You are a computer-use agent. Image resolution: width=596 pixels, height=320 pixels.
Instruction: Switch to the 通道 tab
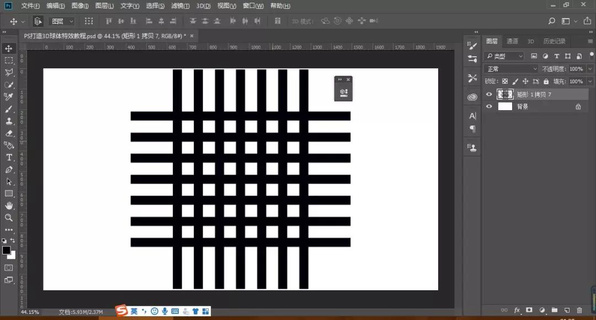point(512,41)
